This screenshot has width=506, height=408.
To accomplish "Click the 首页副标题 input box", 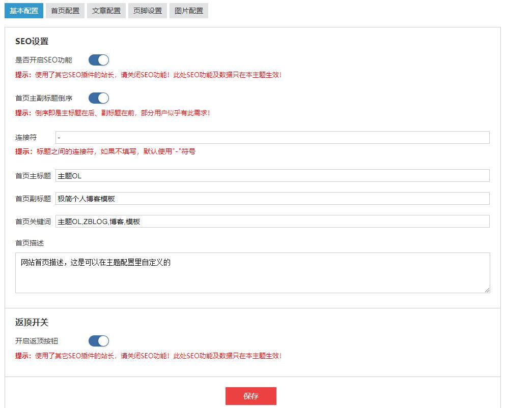I will 272,199.
